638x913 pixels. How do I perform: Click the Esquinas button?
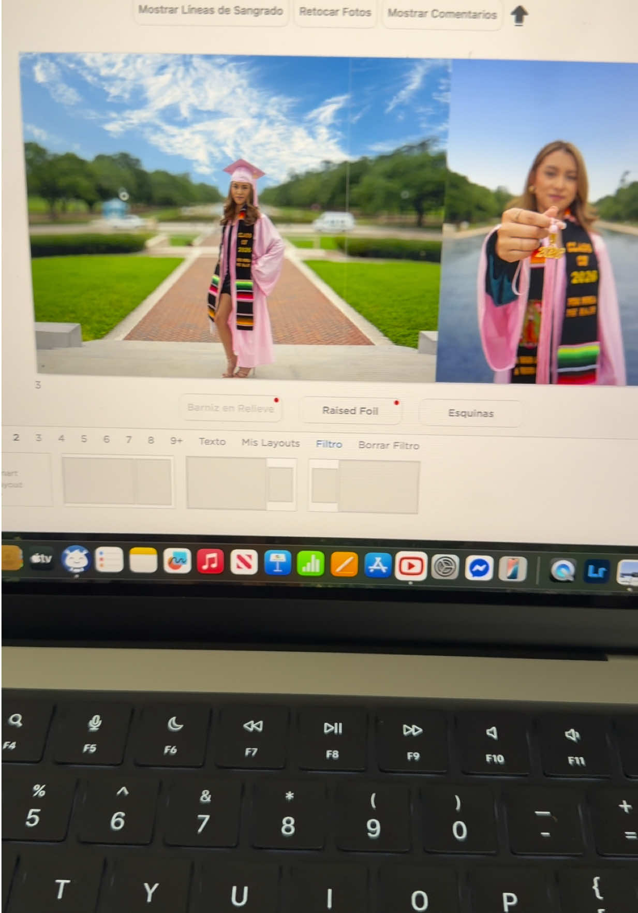coord(471,414)
